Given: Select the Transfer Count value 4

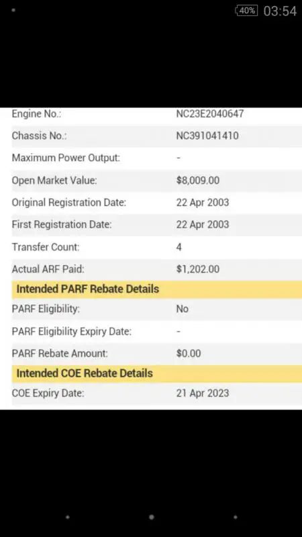Looking at the screenshot, I should pyautogui.click(x=179, y=247).
